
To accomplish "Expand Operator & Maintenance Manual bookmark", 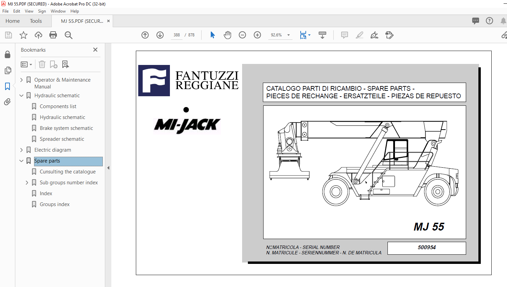I will [21, 80].
